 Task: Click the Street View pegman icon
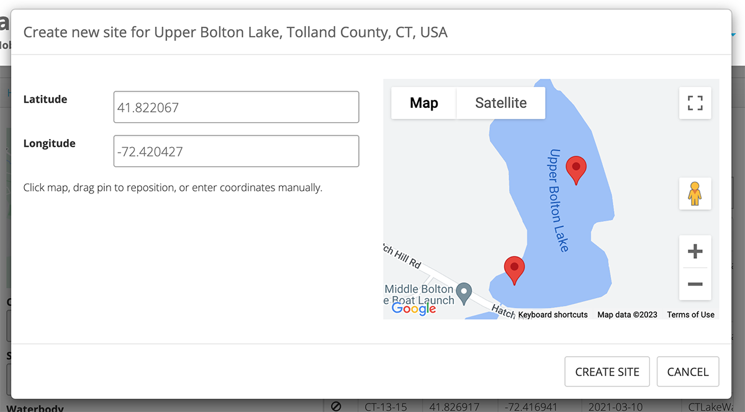[695, 194]
